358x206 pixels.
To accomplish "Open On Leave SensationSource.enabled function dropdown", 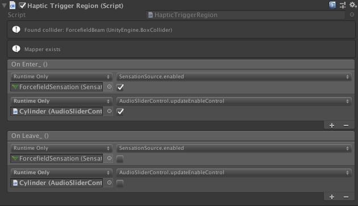I will point(234,148).
